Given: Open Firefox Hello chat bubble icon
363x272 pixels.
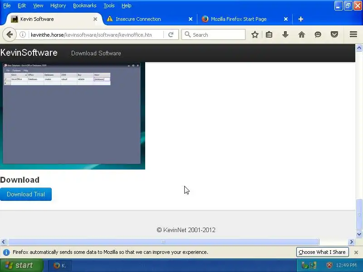Looking at the screenshot, I should point(318,35).
